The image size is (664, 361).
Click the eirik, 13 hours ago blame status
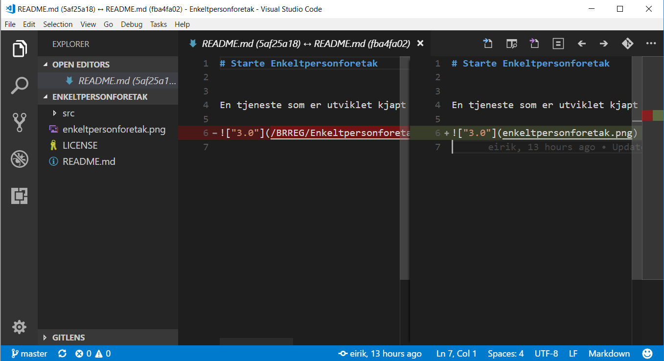[x=380, y=354]
